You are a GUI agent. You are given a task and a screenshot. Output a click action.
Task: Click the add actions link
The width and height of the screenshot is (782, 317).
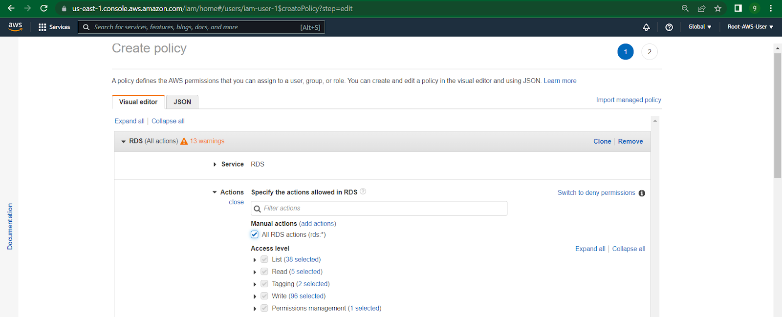(318, 224)
